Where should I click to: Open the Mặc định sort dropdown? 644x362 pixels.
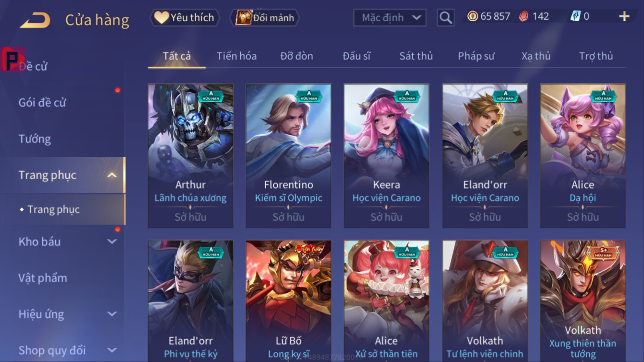[389, 18]
